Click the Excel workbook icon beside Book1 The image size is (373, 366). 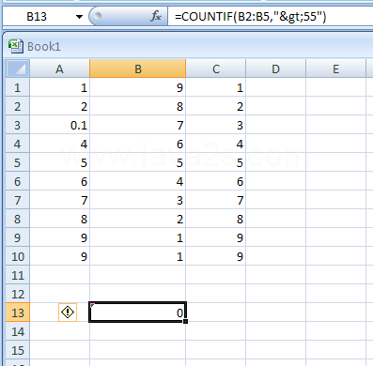(x=16, y=46)
